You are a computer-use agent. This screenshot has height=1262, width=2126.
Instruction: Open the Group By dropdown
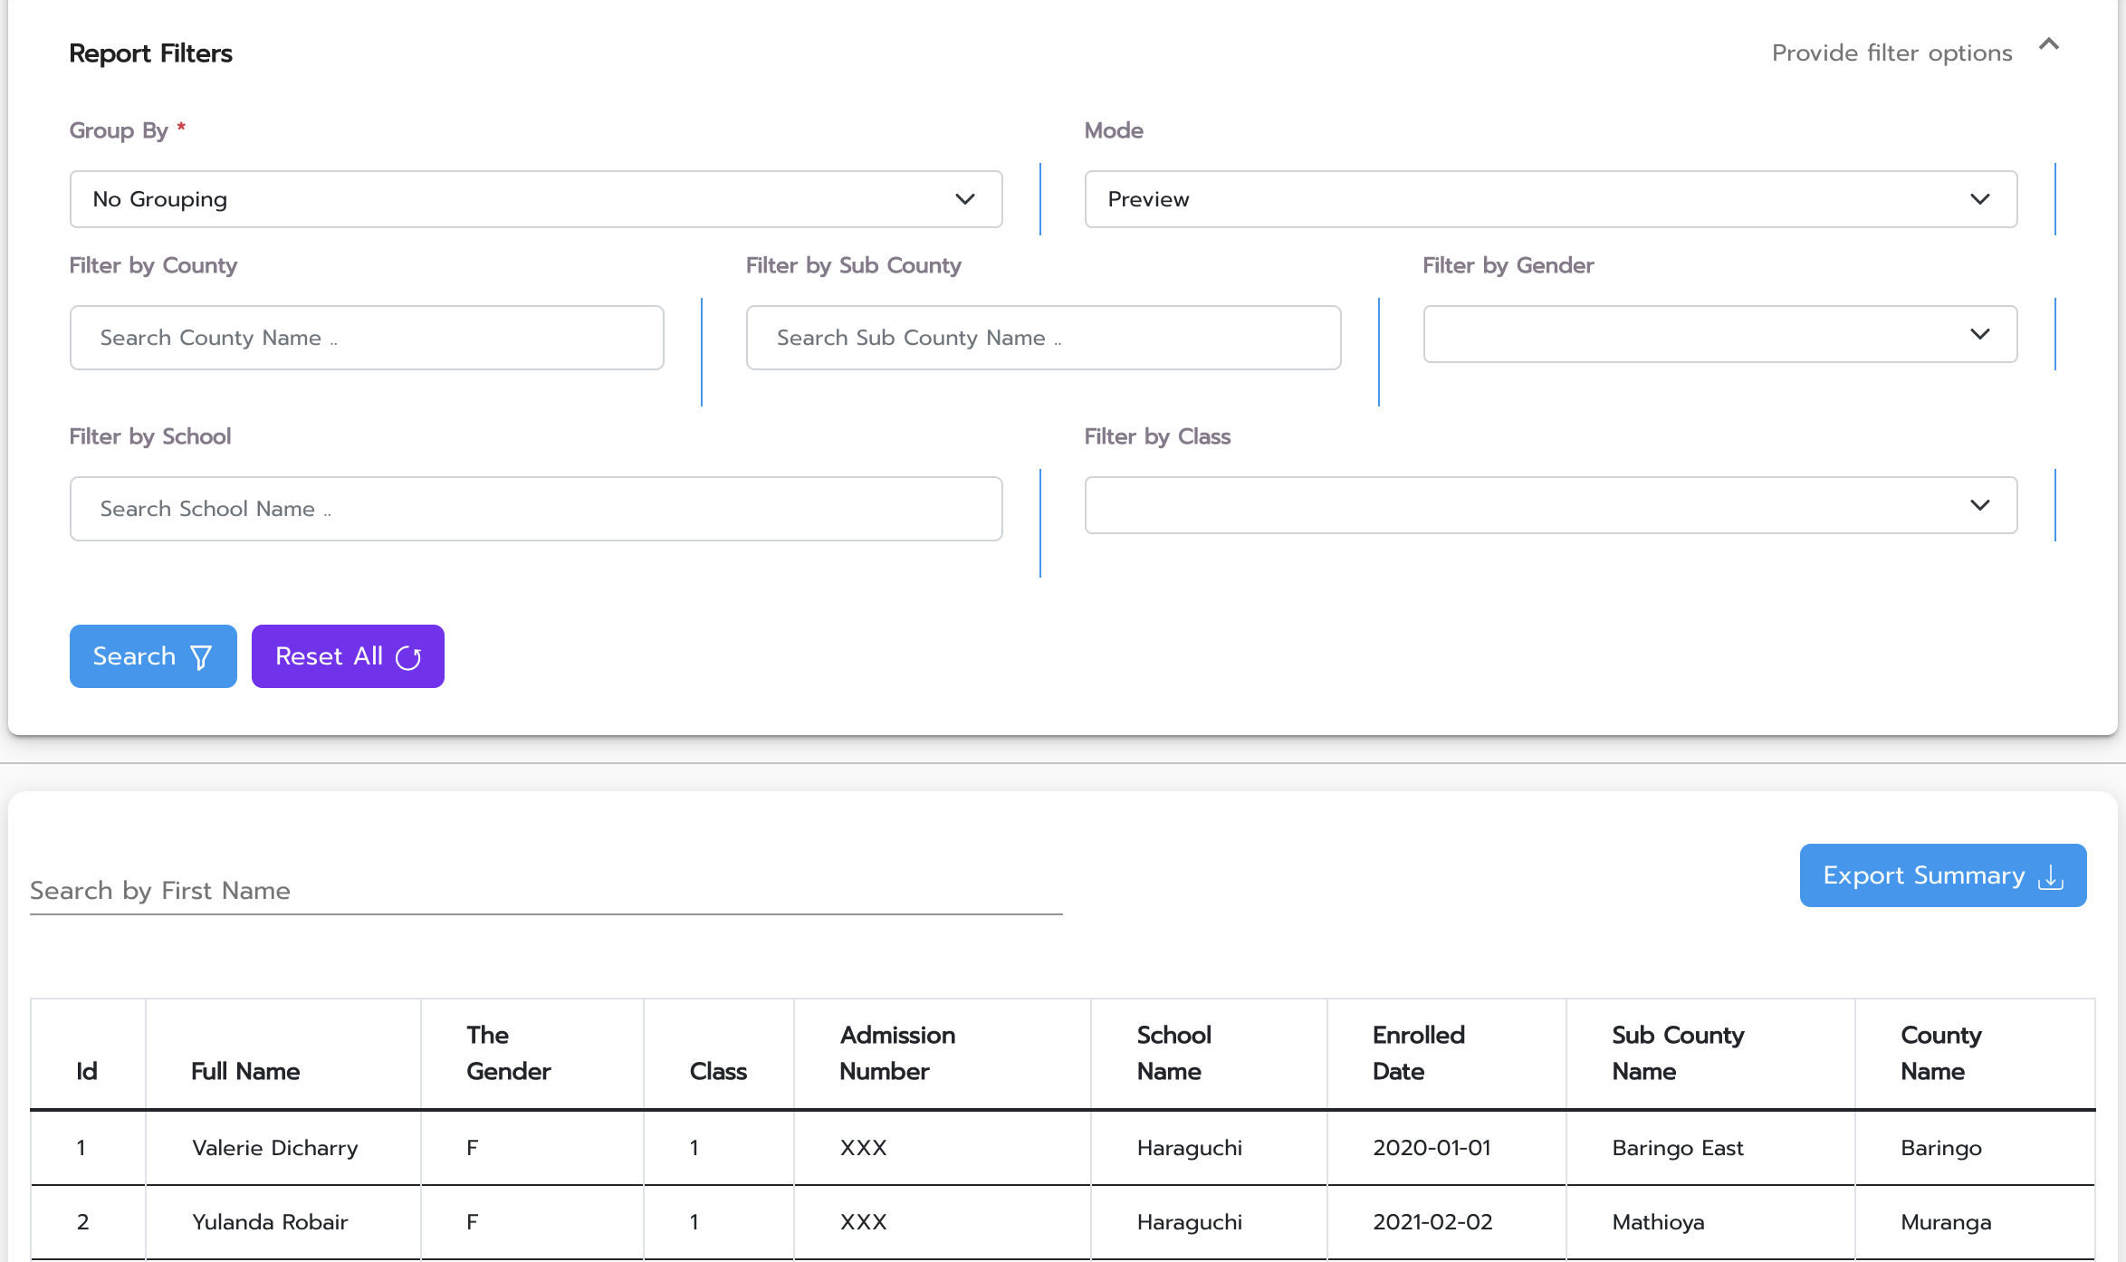535,199
